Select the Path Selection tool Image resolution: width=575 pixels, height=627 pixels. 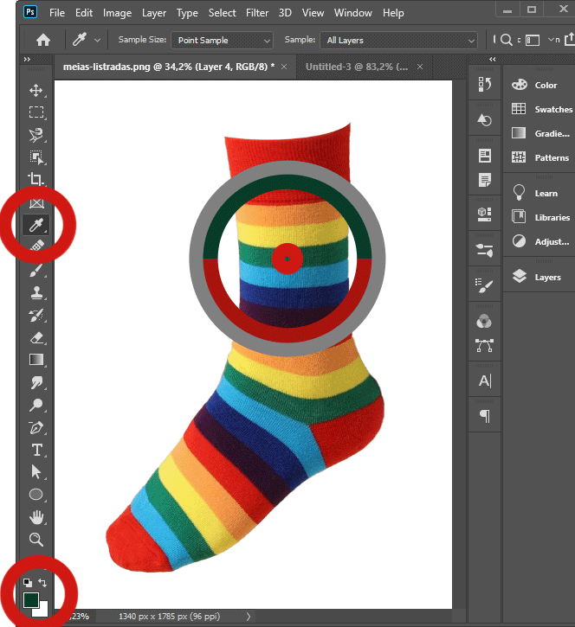pyautogui.click(x=36, y=472)
